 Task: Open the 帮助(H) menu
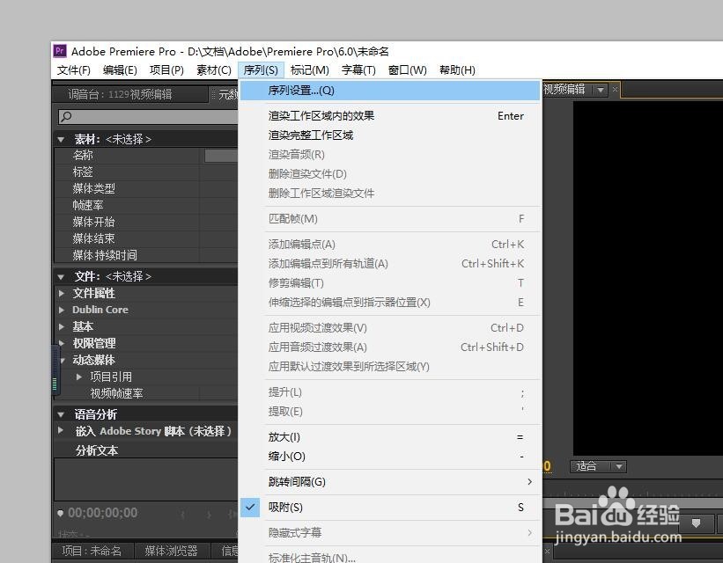(457, 70)
